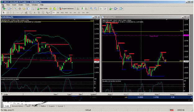Open the Profiles toolbar icon
The image size is (194, 112).
coord(9,8)
